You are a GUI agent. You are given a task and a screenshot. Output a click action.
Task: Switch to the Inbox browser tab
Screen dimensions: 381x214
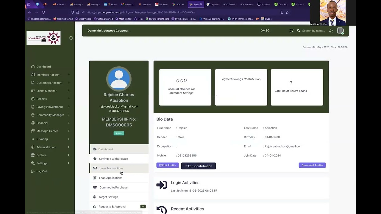pos(128,4)
